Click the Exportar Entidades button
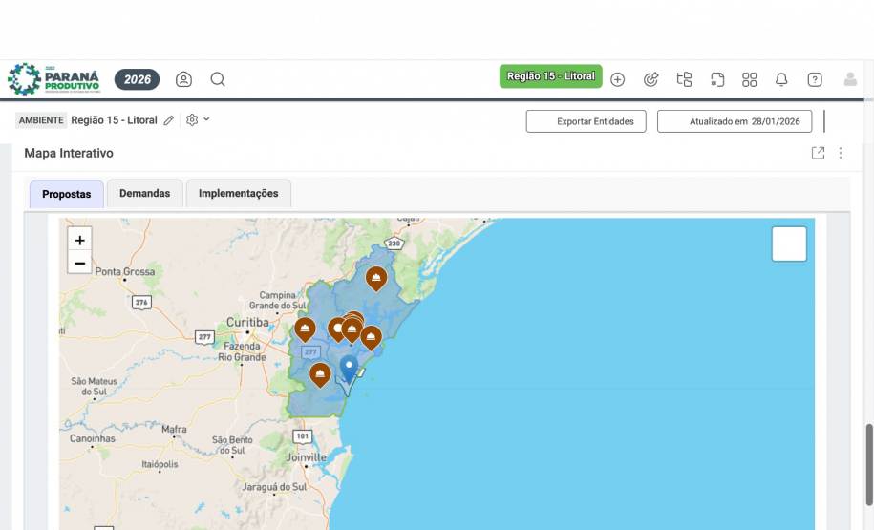874x530 pixels. [586, 121]
